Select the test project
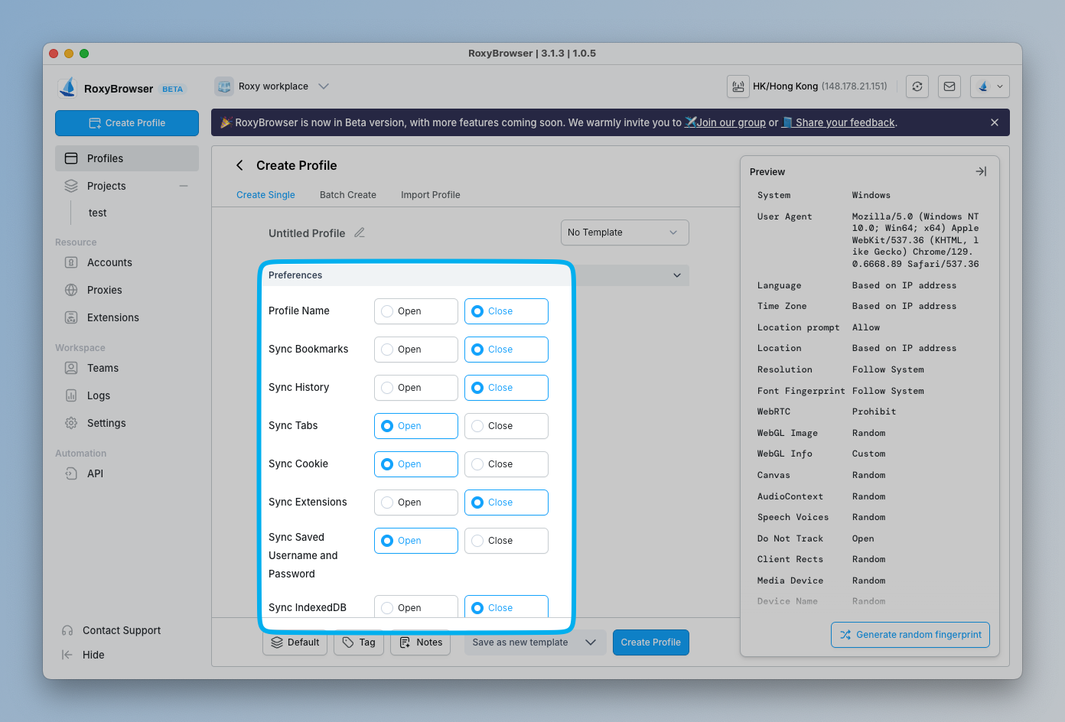Image resolution: width=1065 pixels, height=722 pixels. pos(98,213)
